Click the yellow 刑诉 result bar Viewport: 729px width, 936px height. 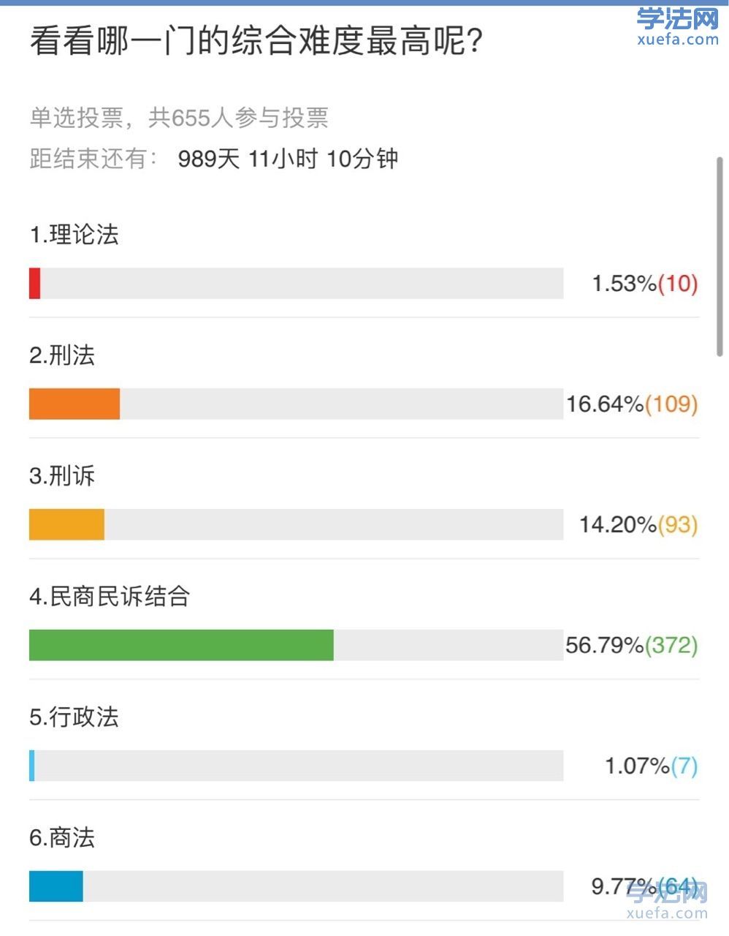[x=66, y=524]
